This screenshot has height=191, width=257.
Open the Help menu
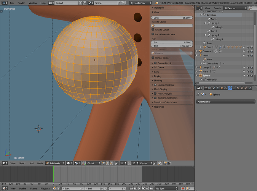(x=43, y=3)
